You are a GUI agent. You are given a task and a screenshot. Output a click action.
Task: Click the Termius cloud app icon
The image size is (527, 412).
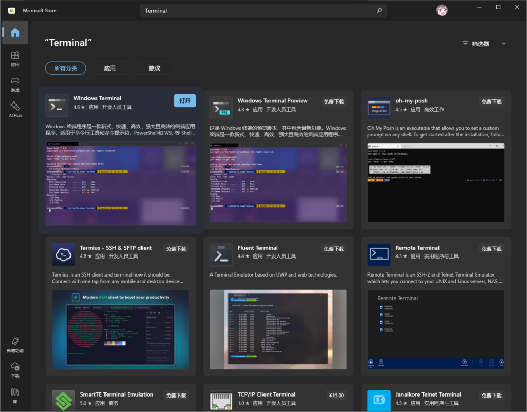(x=63, y=254)
